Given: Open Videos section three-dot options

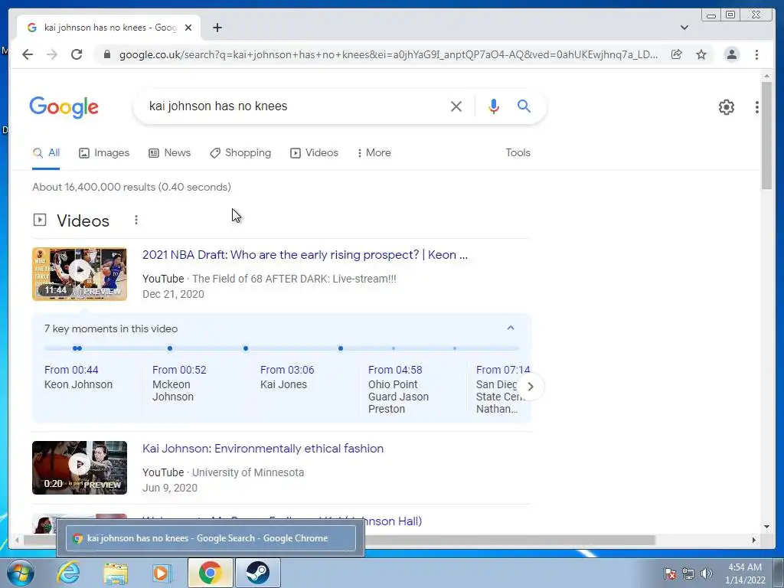Looking at the screenshot, I should (136, 220).
